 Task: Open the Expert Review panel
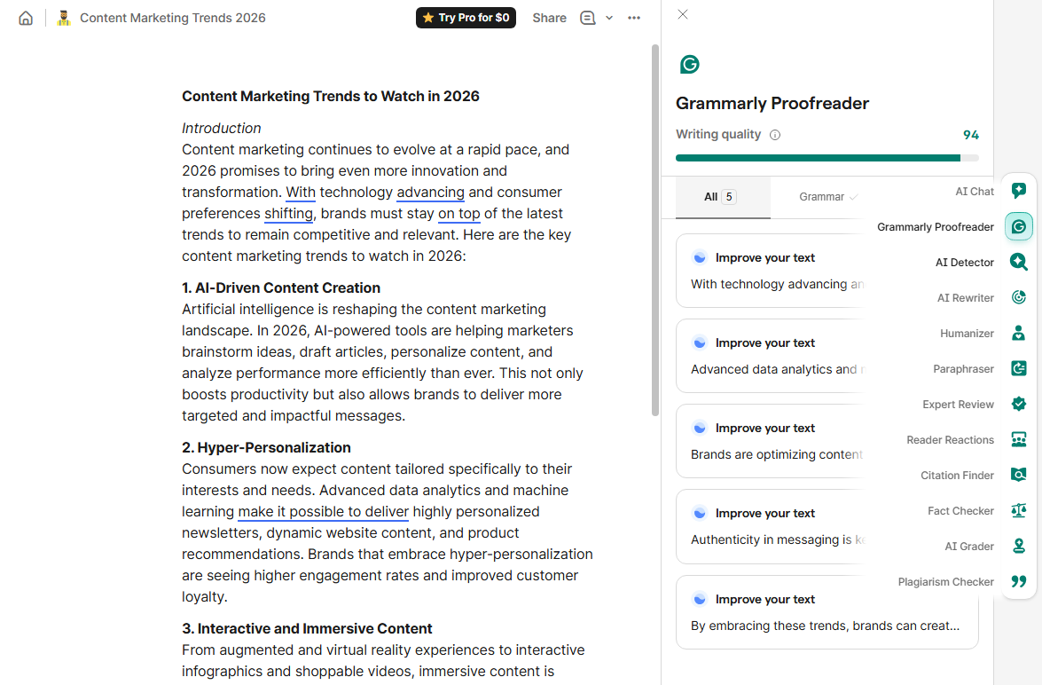click(1018, 404)
